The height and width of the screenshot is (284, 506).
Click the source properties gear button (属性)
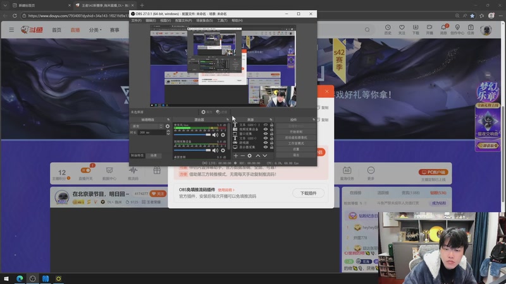pos(207,112)
